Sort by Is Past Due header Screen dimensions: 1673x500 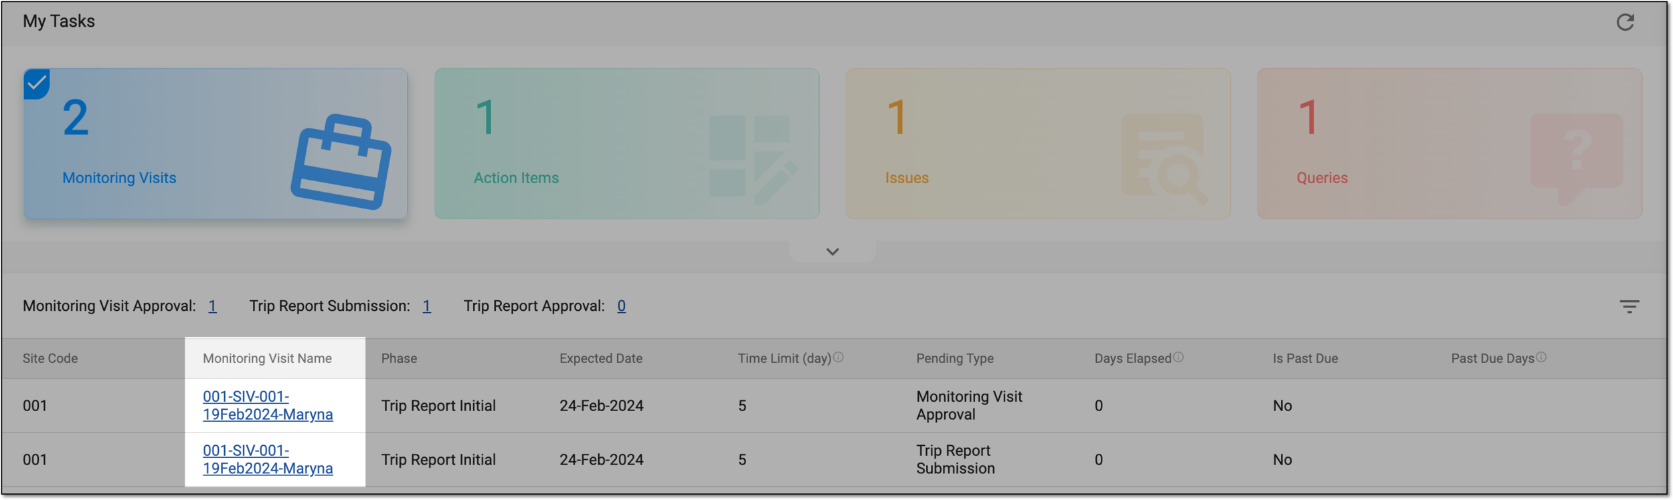[x=1305, y=358]
